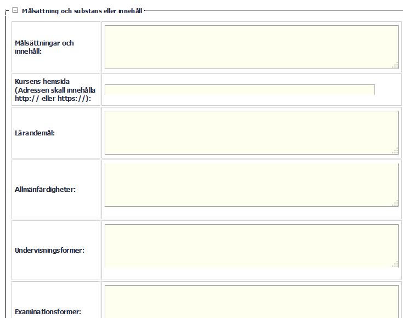Viewport: 403px width, 318px height.
Task: Click the Allmänfärdigheter textarea resize handle
Action: (x=395, y=203)
